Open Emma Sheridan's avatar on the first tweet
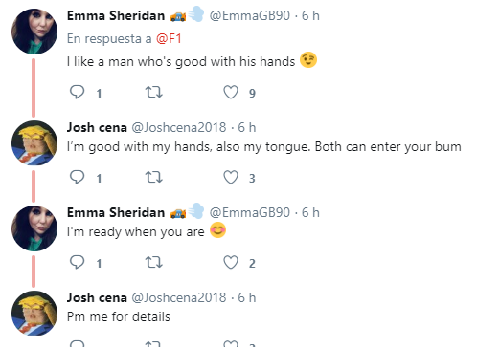 click(34, 32)
